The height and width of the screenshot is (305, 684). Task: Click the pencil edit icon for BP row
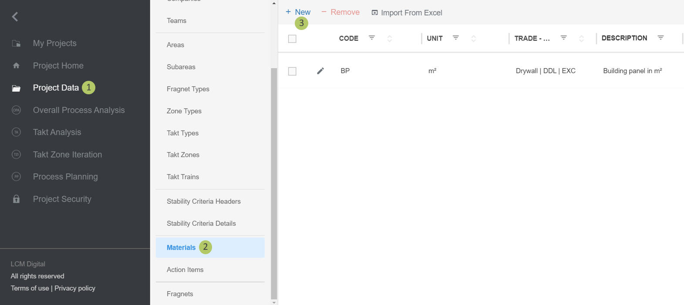coord(320,71)
